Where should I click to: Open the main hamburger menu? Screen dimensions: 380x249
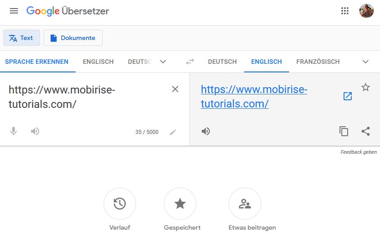click(14, 11)
